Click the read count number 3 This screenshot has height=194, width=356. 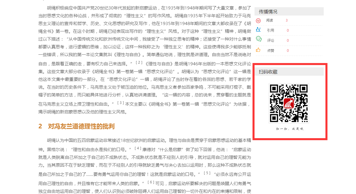287,20
